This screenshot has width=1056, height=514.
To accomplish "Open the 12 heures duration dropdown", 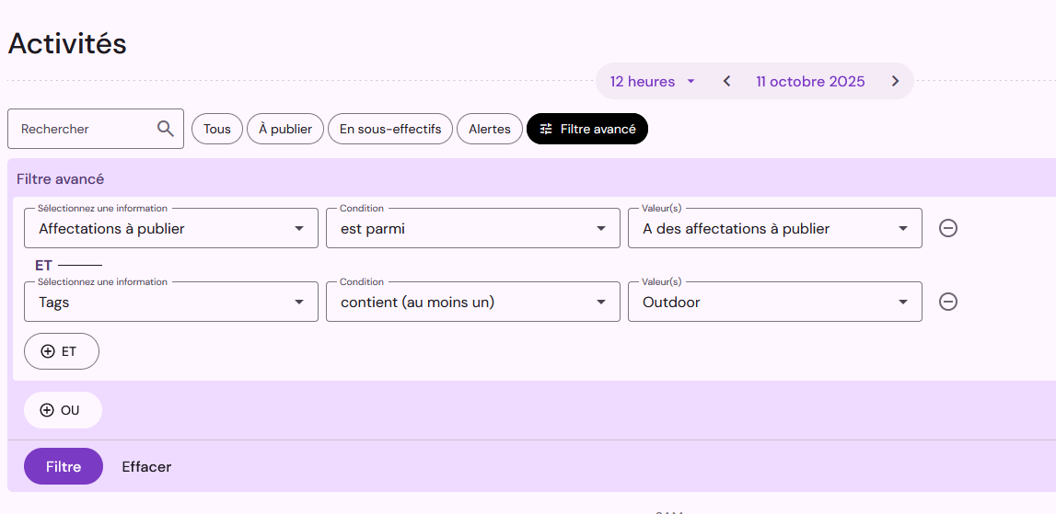I will click(652, 82).
